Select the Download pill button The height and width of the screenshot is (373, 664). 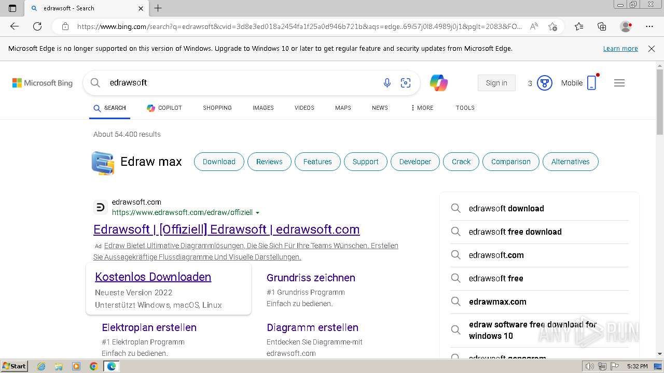219,162
